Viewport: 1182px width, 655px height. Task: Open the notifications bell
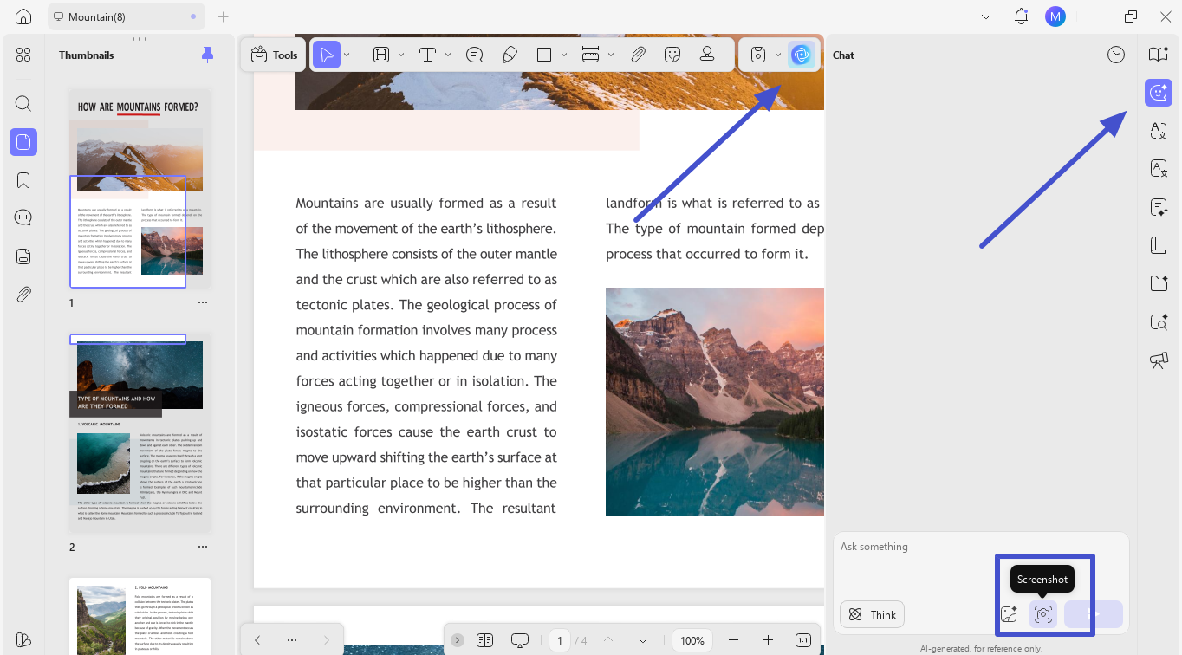(x=1021, y=16)
